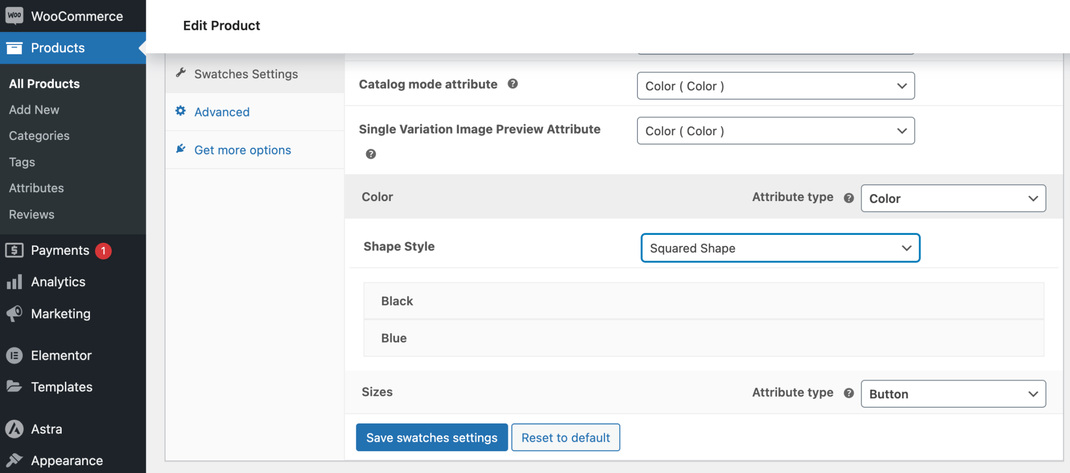Screen dimensions: 1070x473
Task: Click the help icon beside Attribute type Color
Action: (x=849, y=198)
